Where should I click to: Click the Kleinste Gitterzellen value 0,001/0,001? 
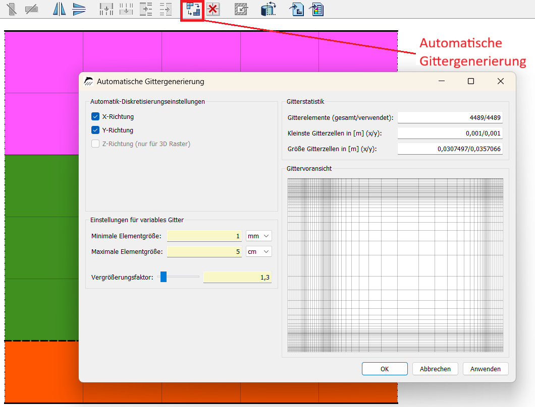[450, 133]
